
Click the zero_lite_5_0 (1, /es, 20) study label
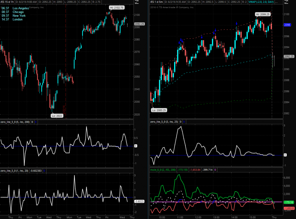(14, 170)
